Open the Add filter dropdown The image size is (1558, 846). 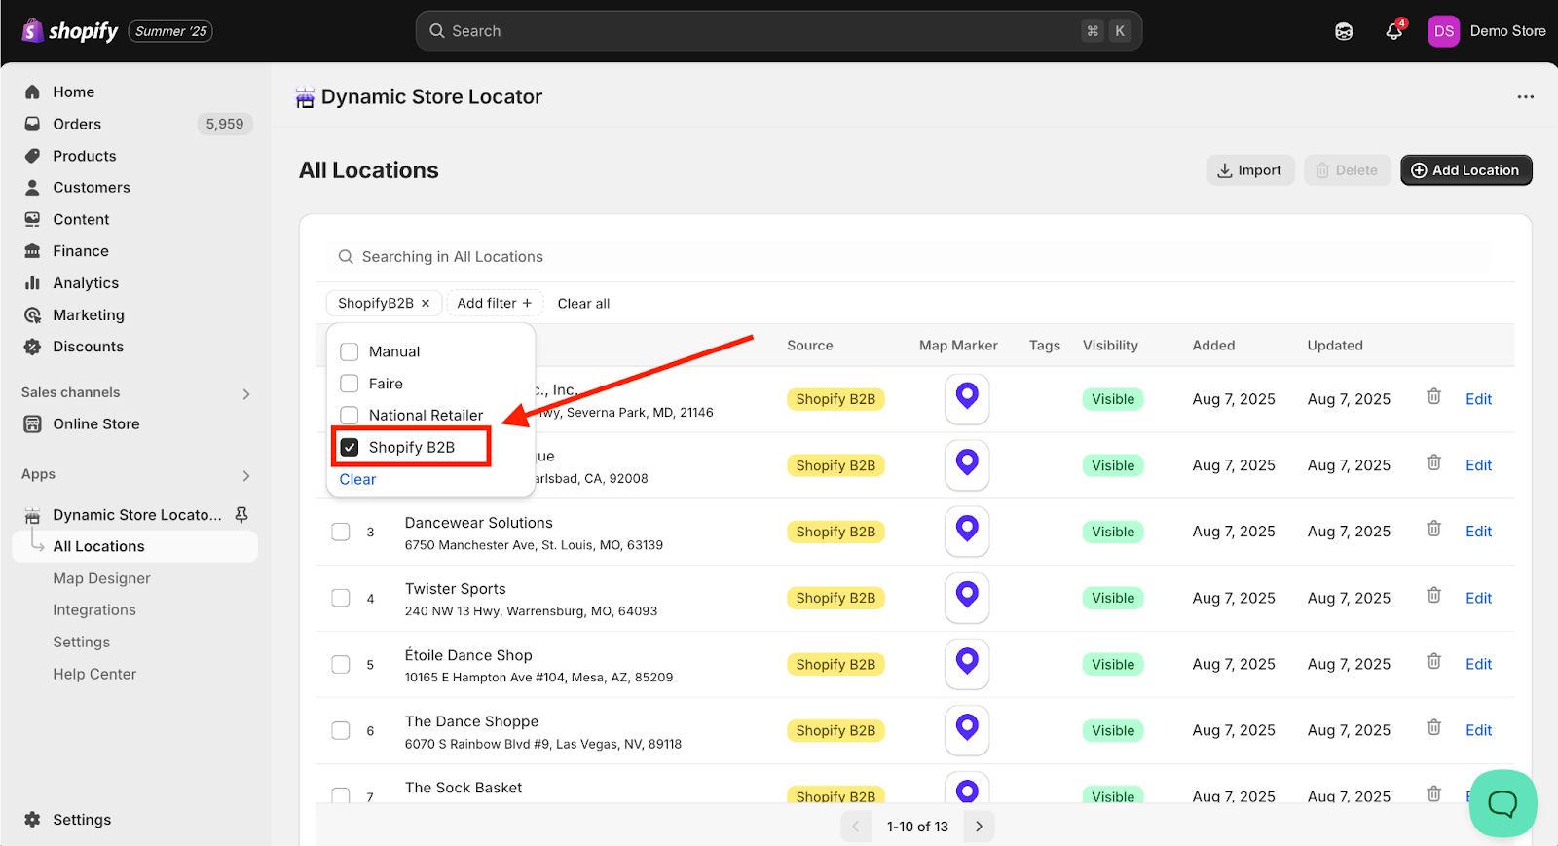(x=495, y=303)
